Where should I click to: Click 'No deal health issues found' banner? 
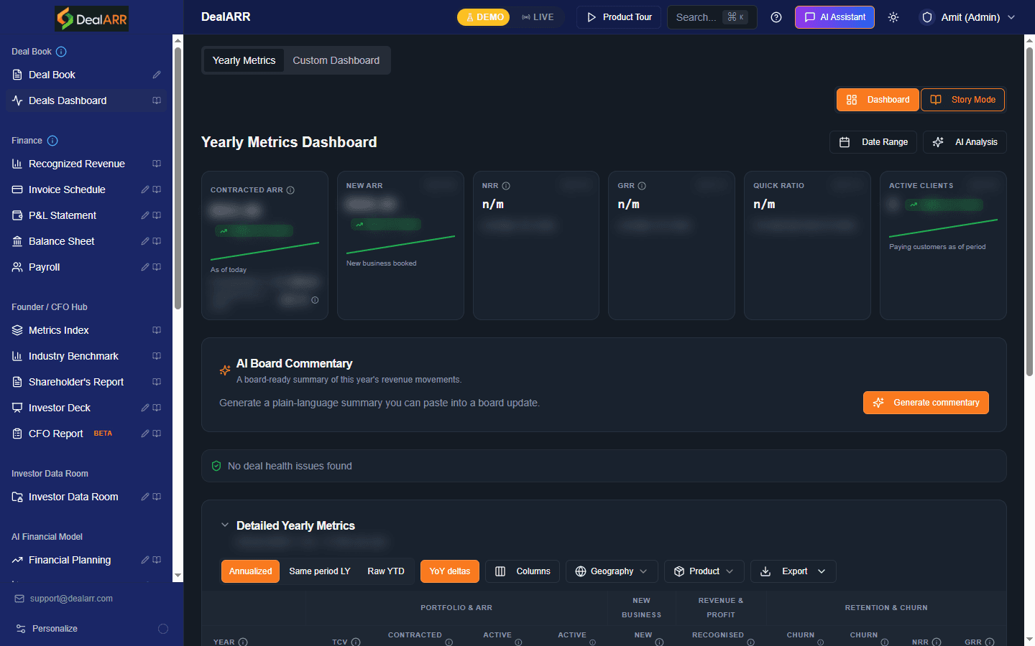coord(604,466)
